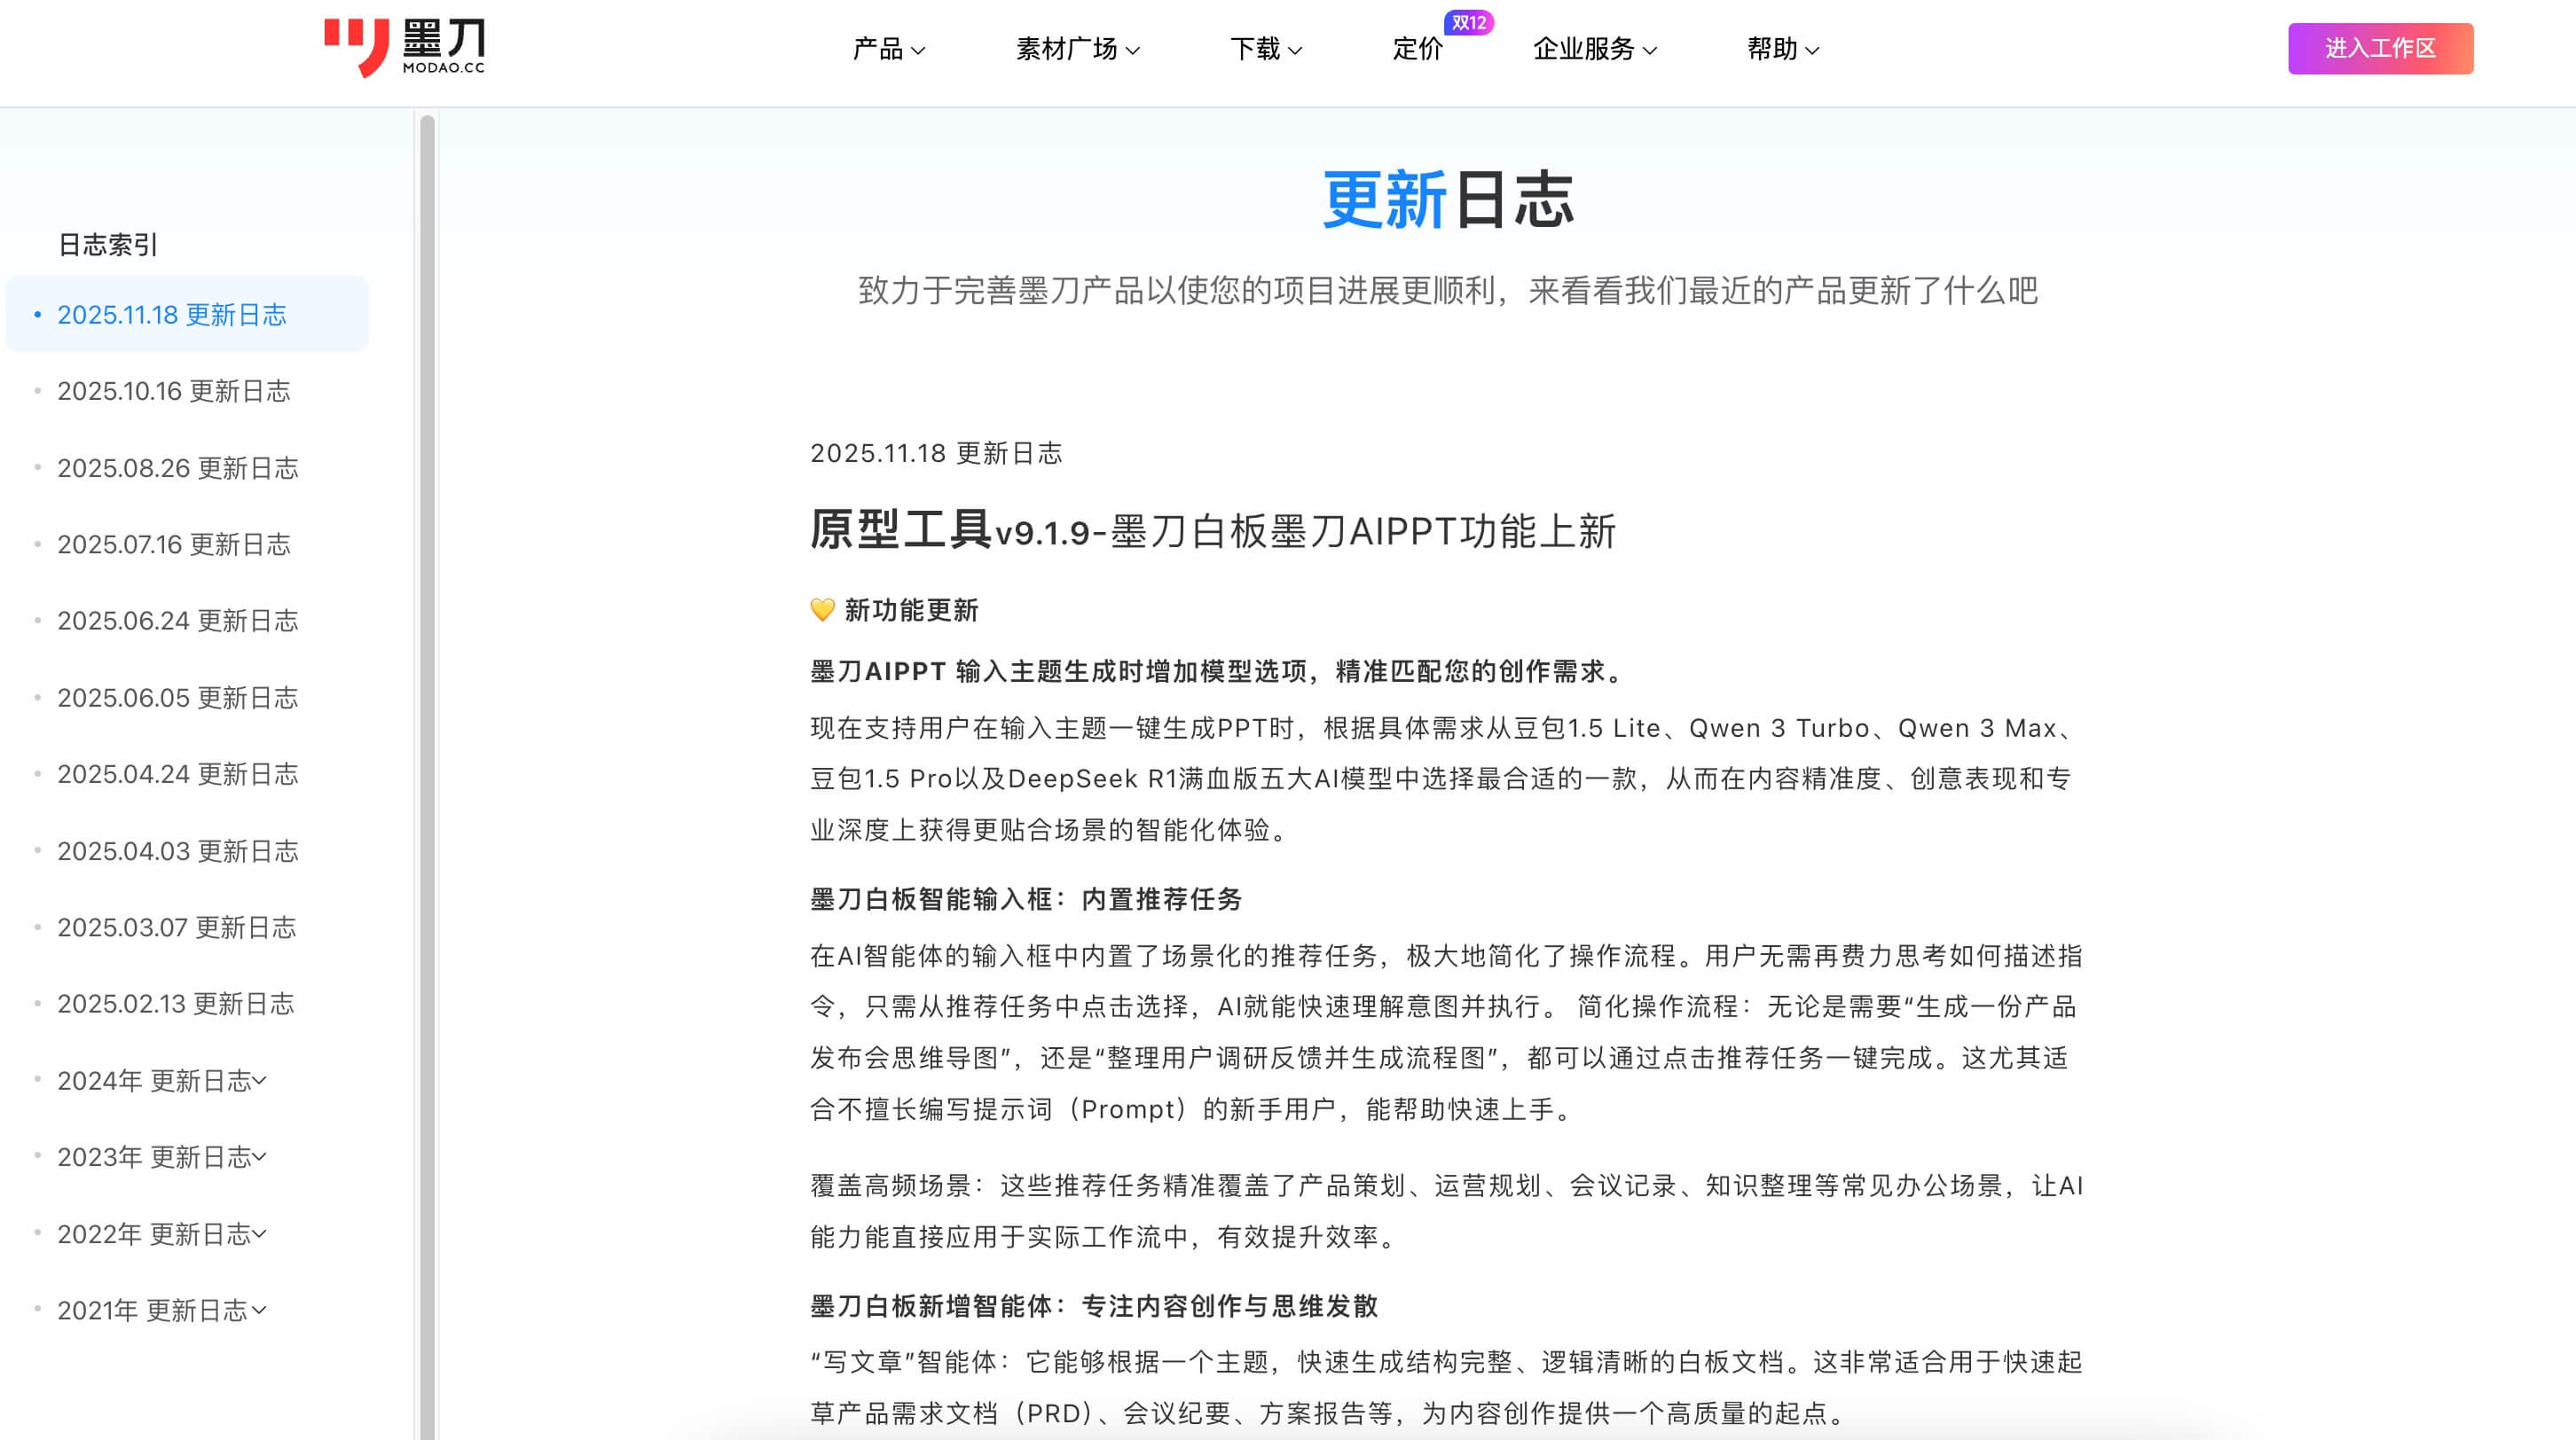Click the 双12 promotional badge
The image size is (2576, 1440).
tap(1470, 22)
